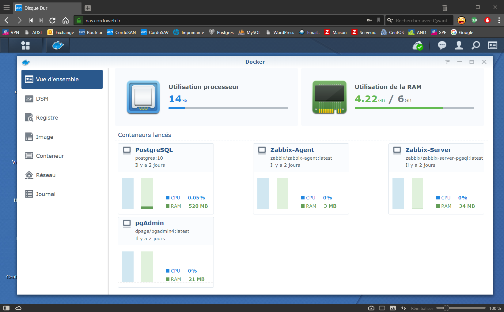504x312 pixels.
Task: Open the cloud sync status icon
Action: click(418, 46)
